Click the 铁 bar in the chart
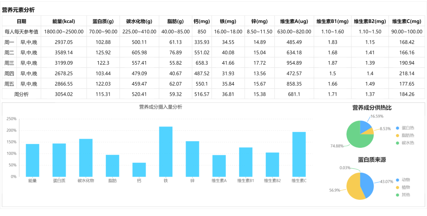The height and width of the screenshot is (216, 427). [166, 151]
